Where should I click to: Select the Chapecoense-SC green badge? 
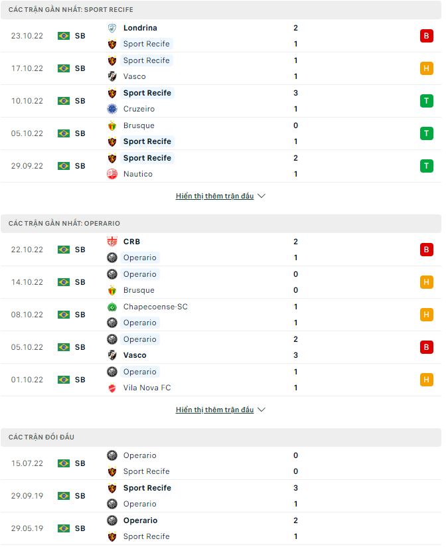click(112, 307)
